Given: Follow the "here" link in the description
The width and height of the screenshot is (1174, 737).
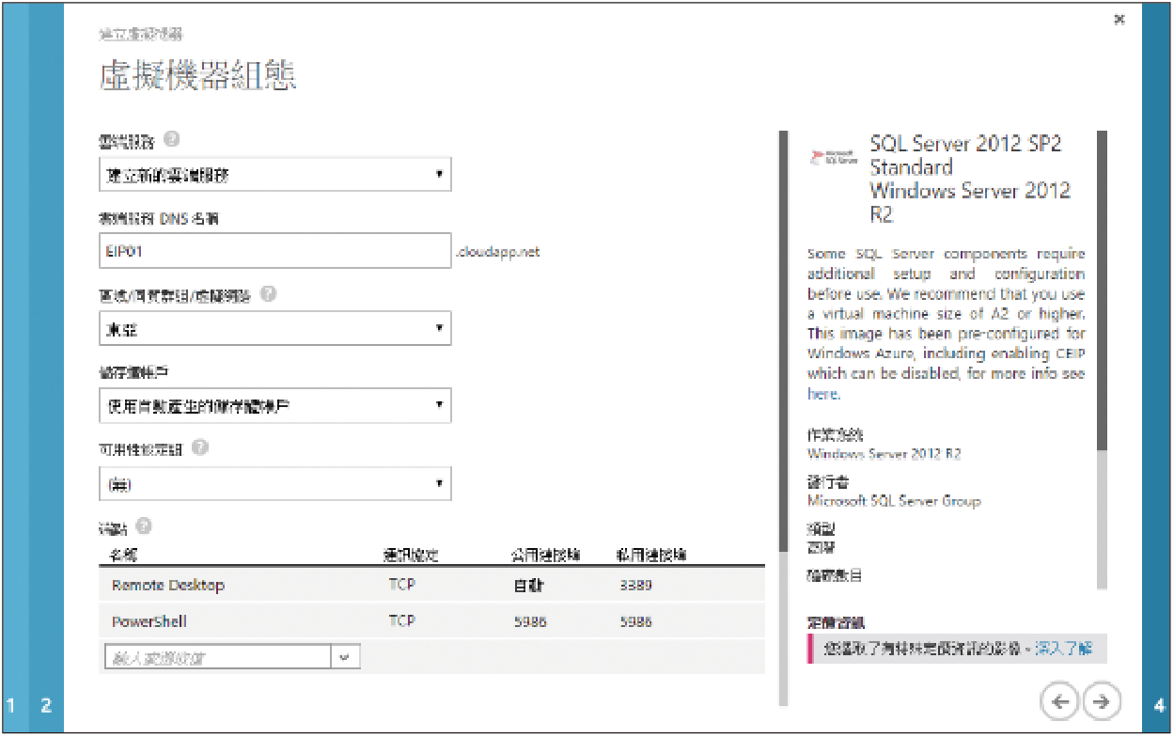Looking at the screenshot, I should pyautogui.click(x=822, y=394).
